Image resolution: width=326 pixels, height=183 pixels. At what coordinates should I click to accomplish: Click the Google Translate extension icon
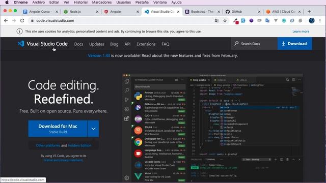267,20
